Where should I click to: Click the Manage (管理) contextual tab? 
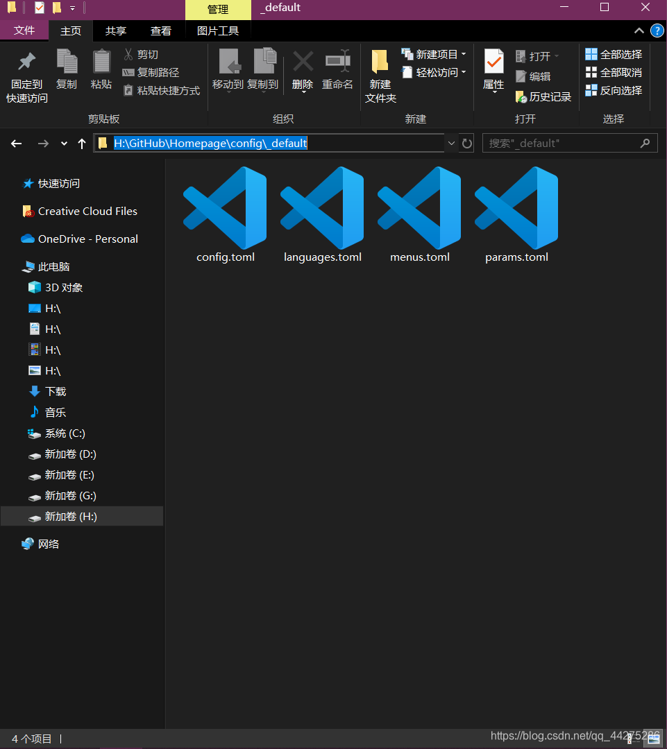(x=218, y=10)
